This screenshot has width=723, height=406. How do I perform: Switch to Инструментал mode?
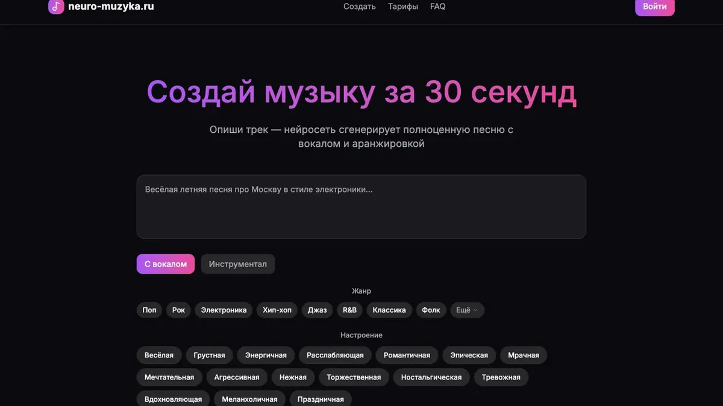238,264
